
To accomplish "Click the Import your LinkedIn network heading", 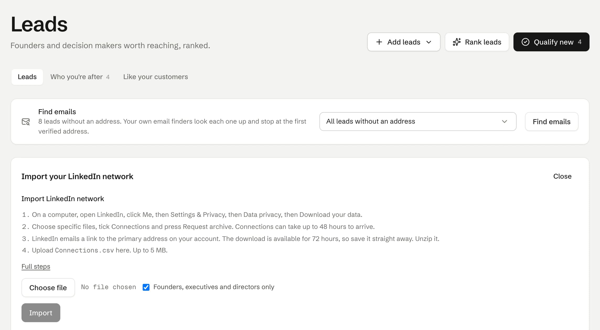I will coord(77,176).
